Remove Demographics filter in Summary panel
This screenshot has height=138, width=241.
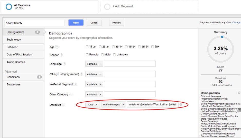tap(239, 93)
